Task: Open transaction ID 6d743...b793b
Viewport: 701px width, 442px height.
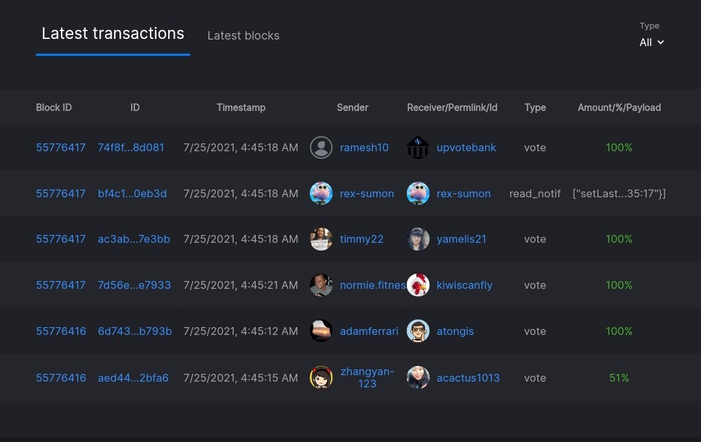Action: [x=135, y=332]
